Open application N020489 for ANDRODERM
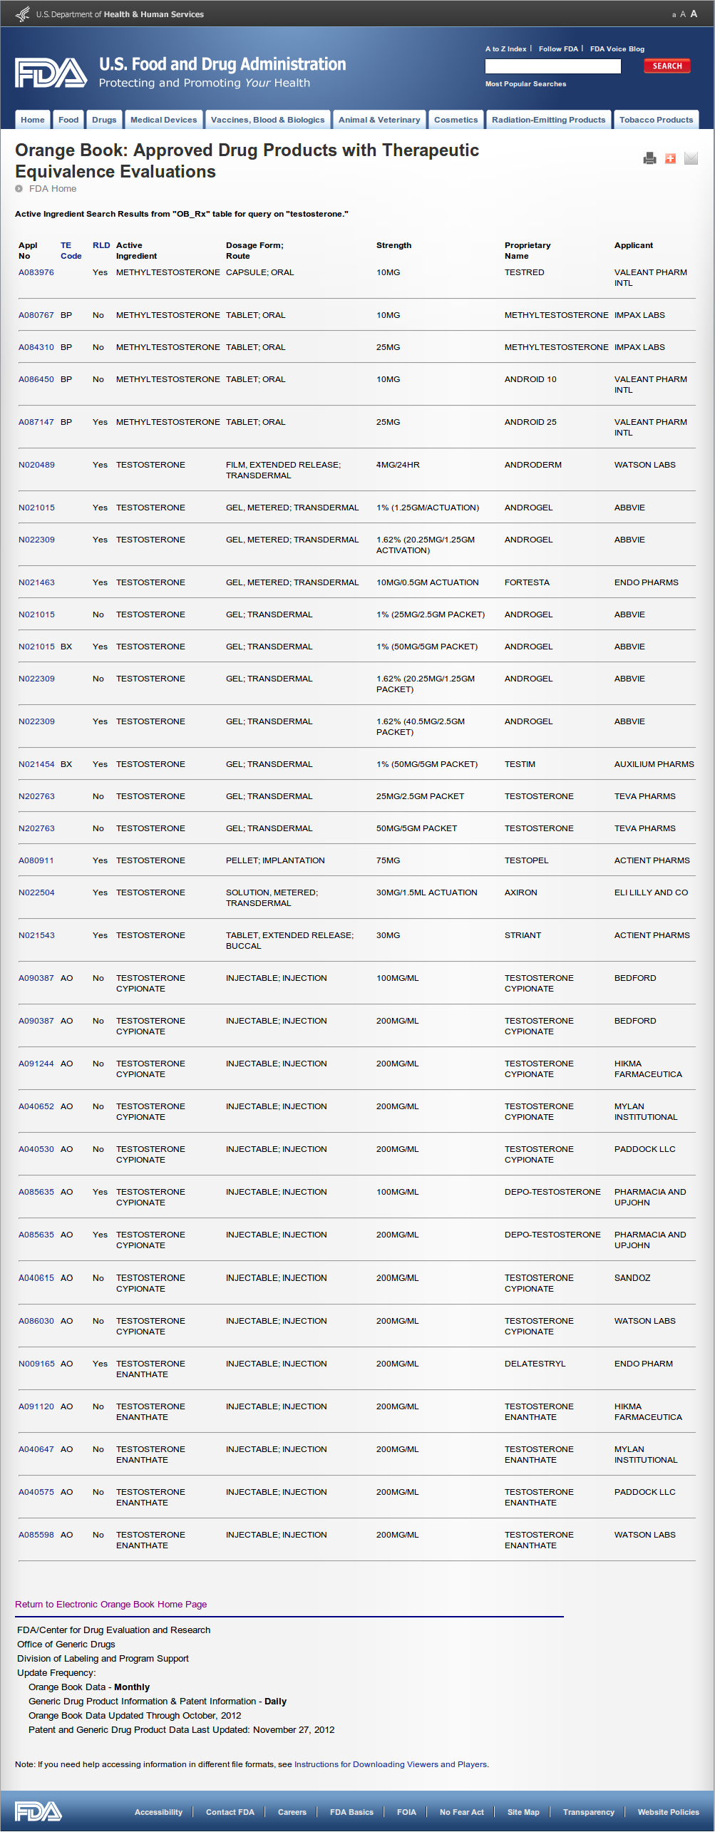The image size is (715, 1832). click(x=36, y=465)
